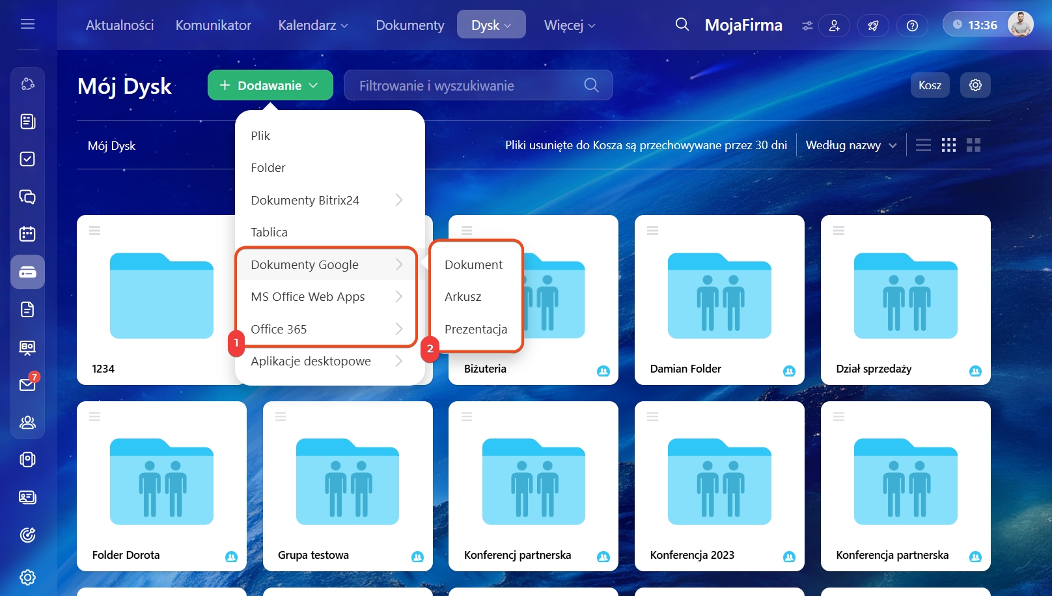
Task: Click the rocket icon in top bar
Action: pyautogui.click(x=873, y=25)
